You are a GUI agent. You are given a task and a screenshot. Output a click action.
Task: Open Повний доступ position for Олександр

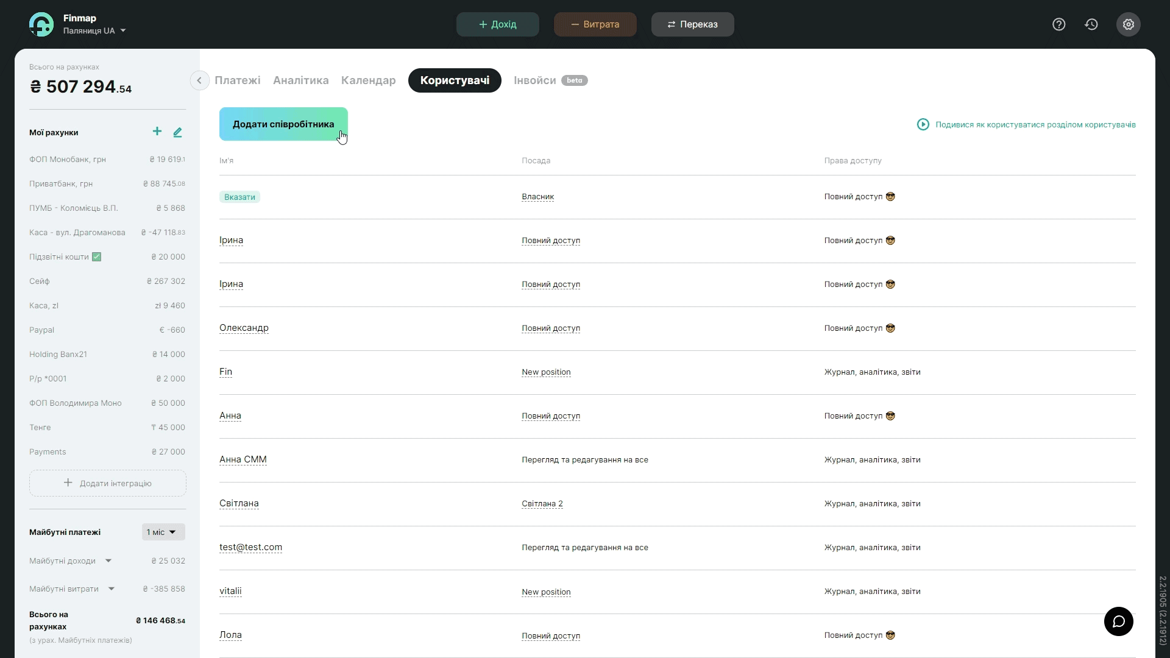[x=551, y=328]
